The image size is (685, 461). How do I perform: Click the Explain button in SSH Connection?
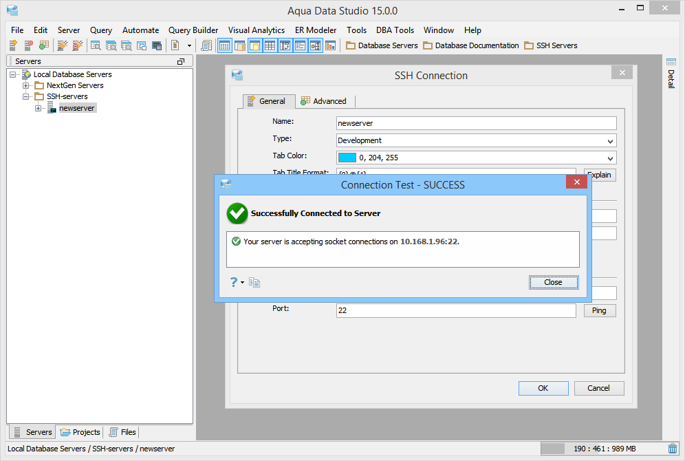click(x=600, y=175)
